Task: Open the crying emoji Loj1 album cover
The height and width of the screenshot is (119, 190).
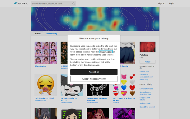Action: tap(46, 85)
